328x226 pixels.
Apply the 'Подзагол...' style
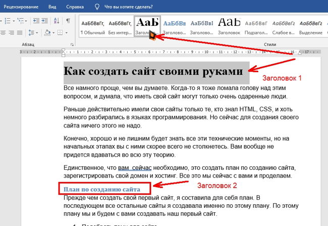(x=256, y=27)
